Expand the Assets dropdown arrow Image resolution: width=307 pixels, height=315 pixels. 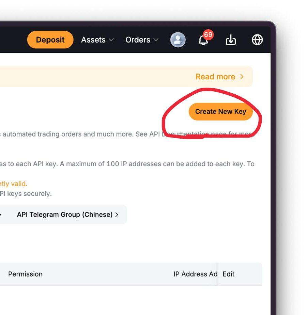point(111,40)
